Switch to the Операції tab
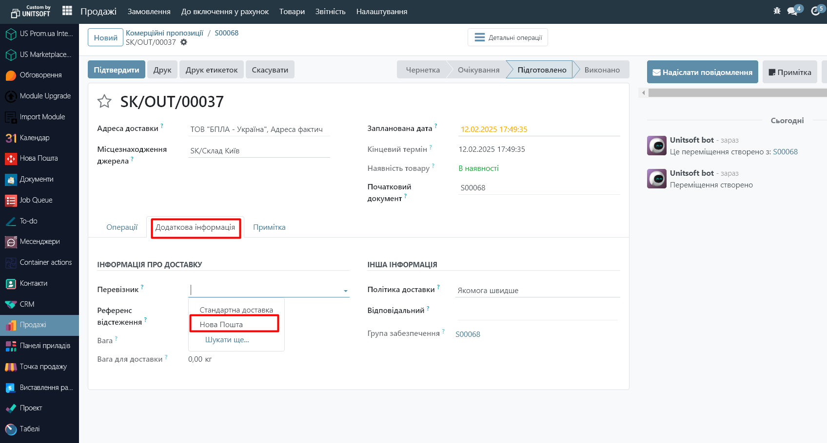Viewport: 827px width, 443px height. [122, 227]
